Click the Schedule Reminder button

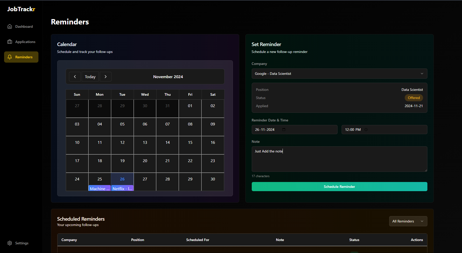point(339,187)
